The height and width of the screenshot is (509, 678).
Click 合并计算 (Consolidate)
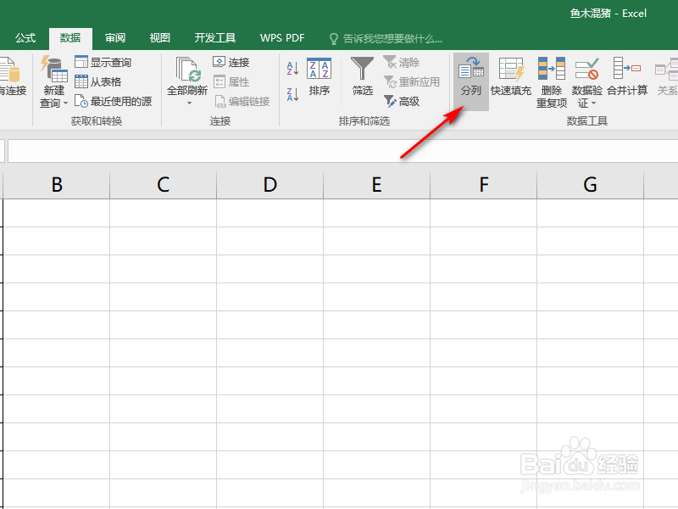click(x=627, y=76)
